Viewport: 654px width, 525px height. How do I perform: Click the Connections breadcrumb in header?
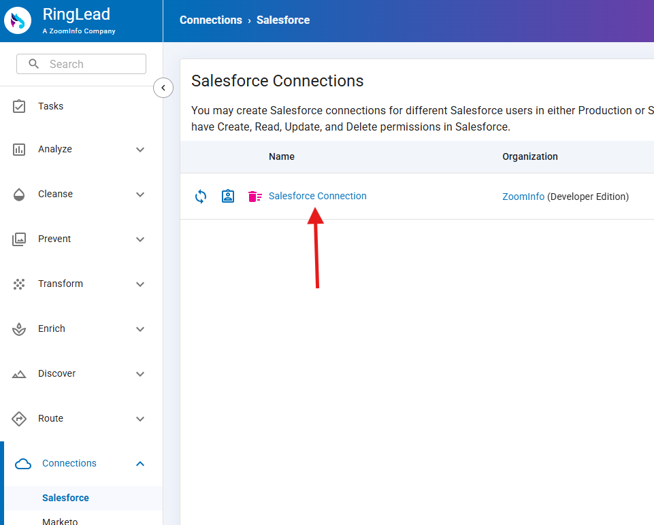coord(210,20)
